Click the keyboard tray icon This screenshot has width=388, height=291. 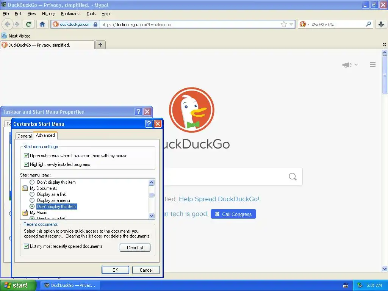point(346,286)
